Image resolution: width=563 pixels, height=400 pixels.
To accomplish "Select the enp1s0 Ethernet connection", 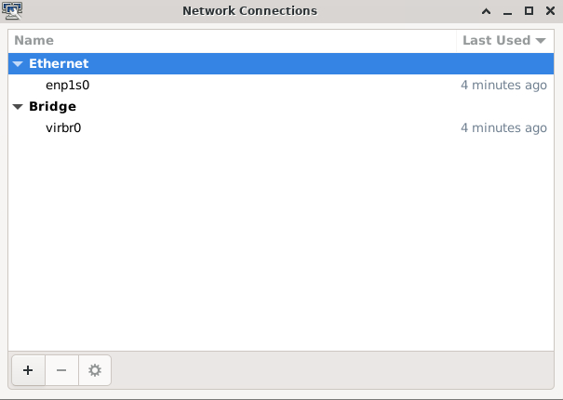I will pos(67,86).
